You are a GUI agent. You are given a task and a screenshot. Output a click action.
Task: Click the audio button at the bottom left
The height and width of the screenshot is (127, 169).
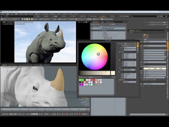(x=5, y=114)
